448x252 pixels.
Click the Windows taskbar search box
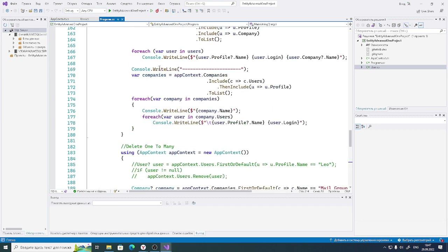(51, 247)
